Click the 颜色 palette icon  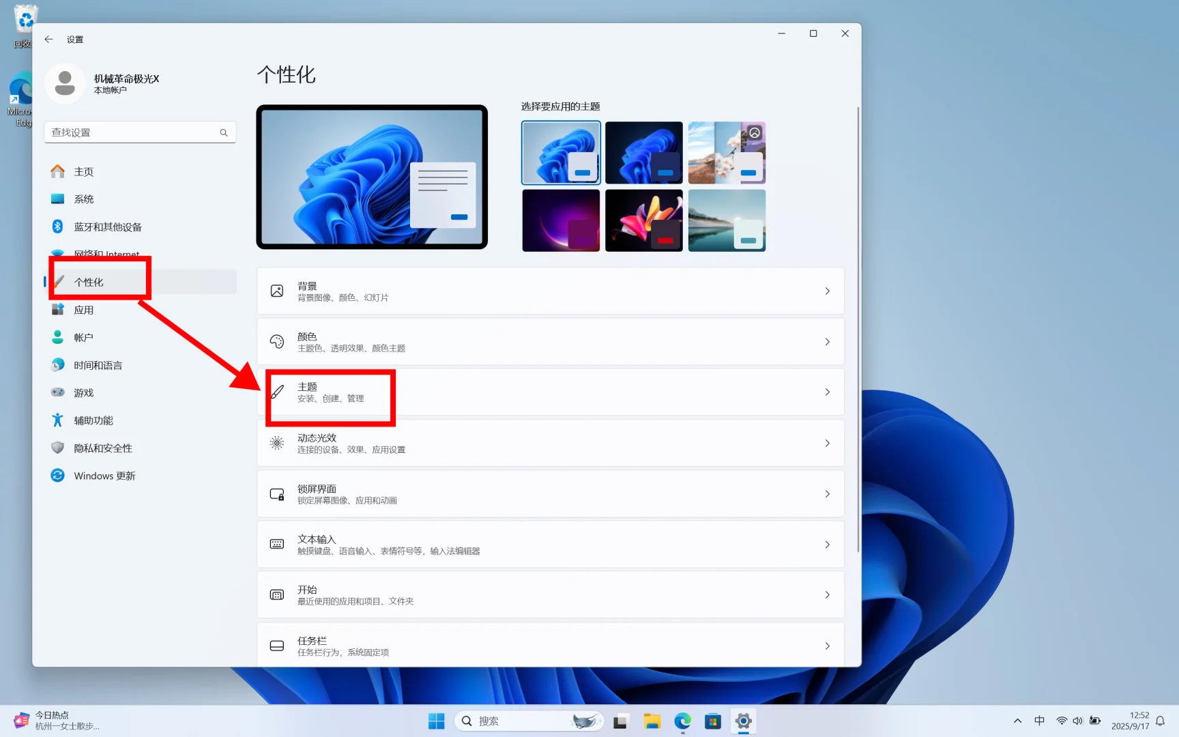coord(277,342)
